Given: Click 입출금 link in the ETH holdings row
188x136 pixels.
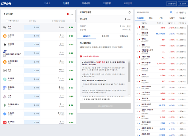Looking at the screenshot, I should pyautogui.click(x=71, y=45).
